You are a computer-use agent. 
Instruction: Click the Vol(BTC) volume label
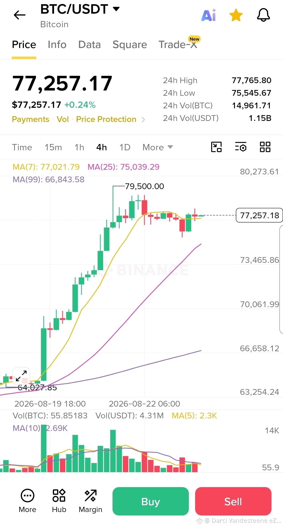pos(50,416)
